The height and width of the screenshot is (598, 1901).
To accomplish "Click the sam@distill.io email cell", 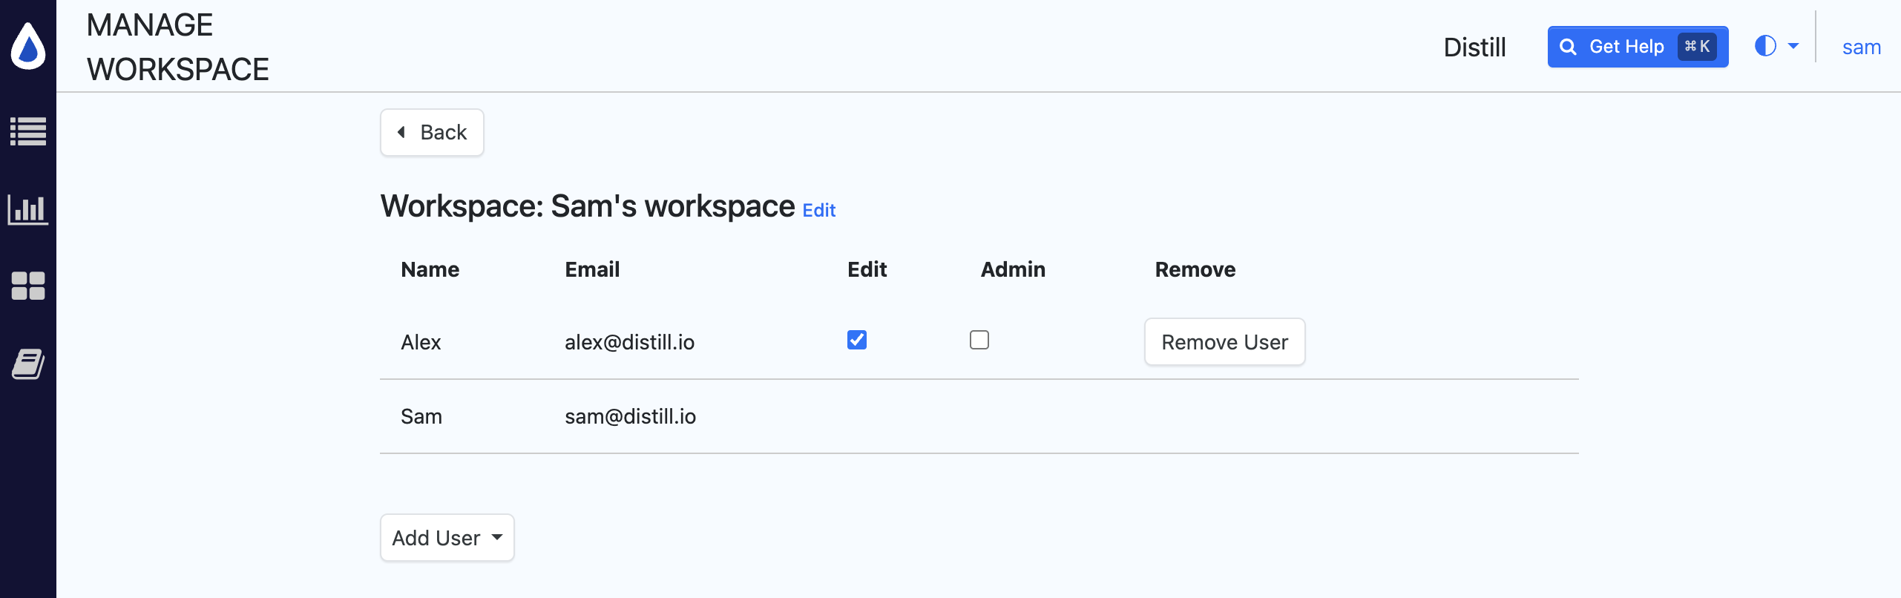I will [630, 416].
